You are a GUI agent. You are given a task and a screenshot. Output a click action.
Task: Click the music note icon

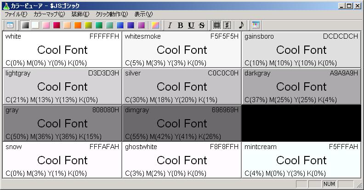click(241, 25)
